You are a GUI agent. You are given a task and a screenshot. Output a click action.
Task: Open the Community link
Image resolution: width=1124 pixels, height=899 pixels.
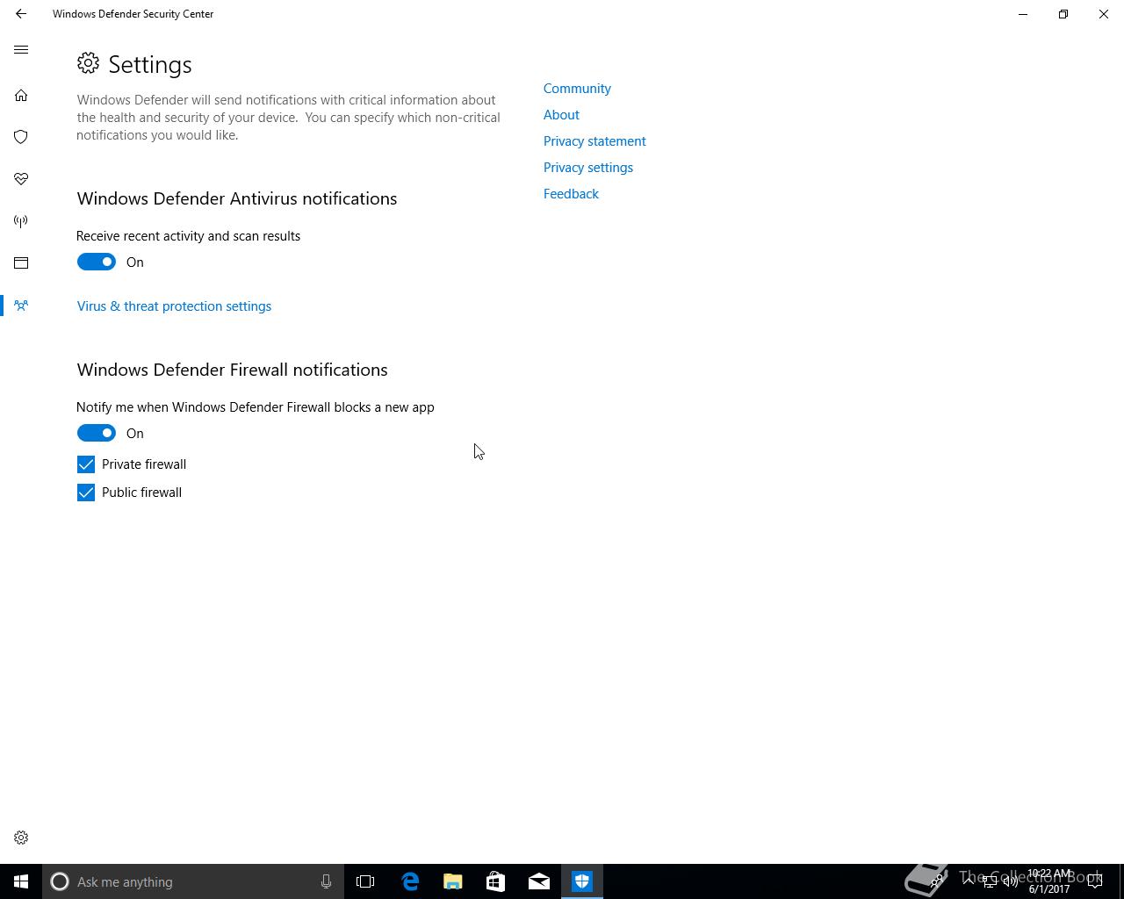pyautogui.click(x=577, y=89)
